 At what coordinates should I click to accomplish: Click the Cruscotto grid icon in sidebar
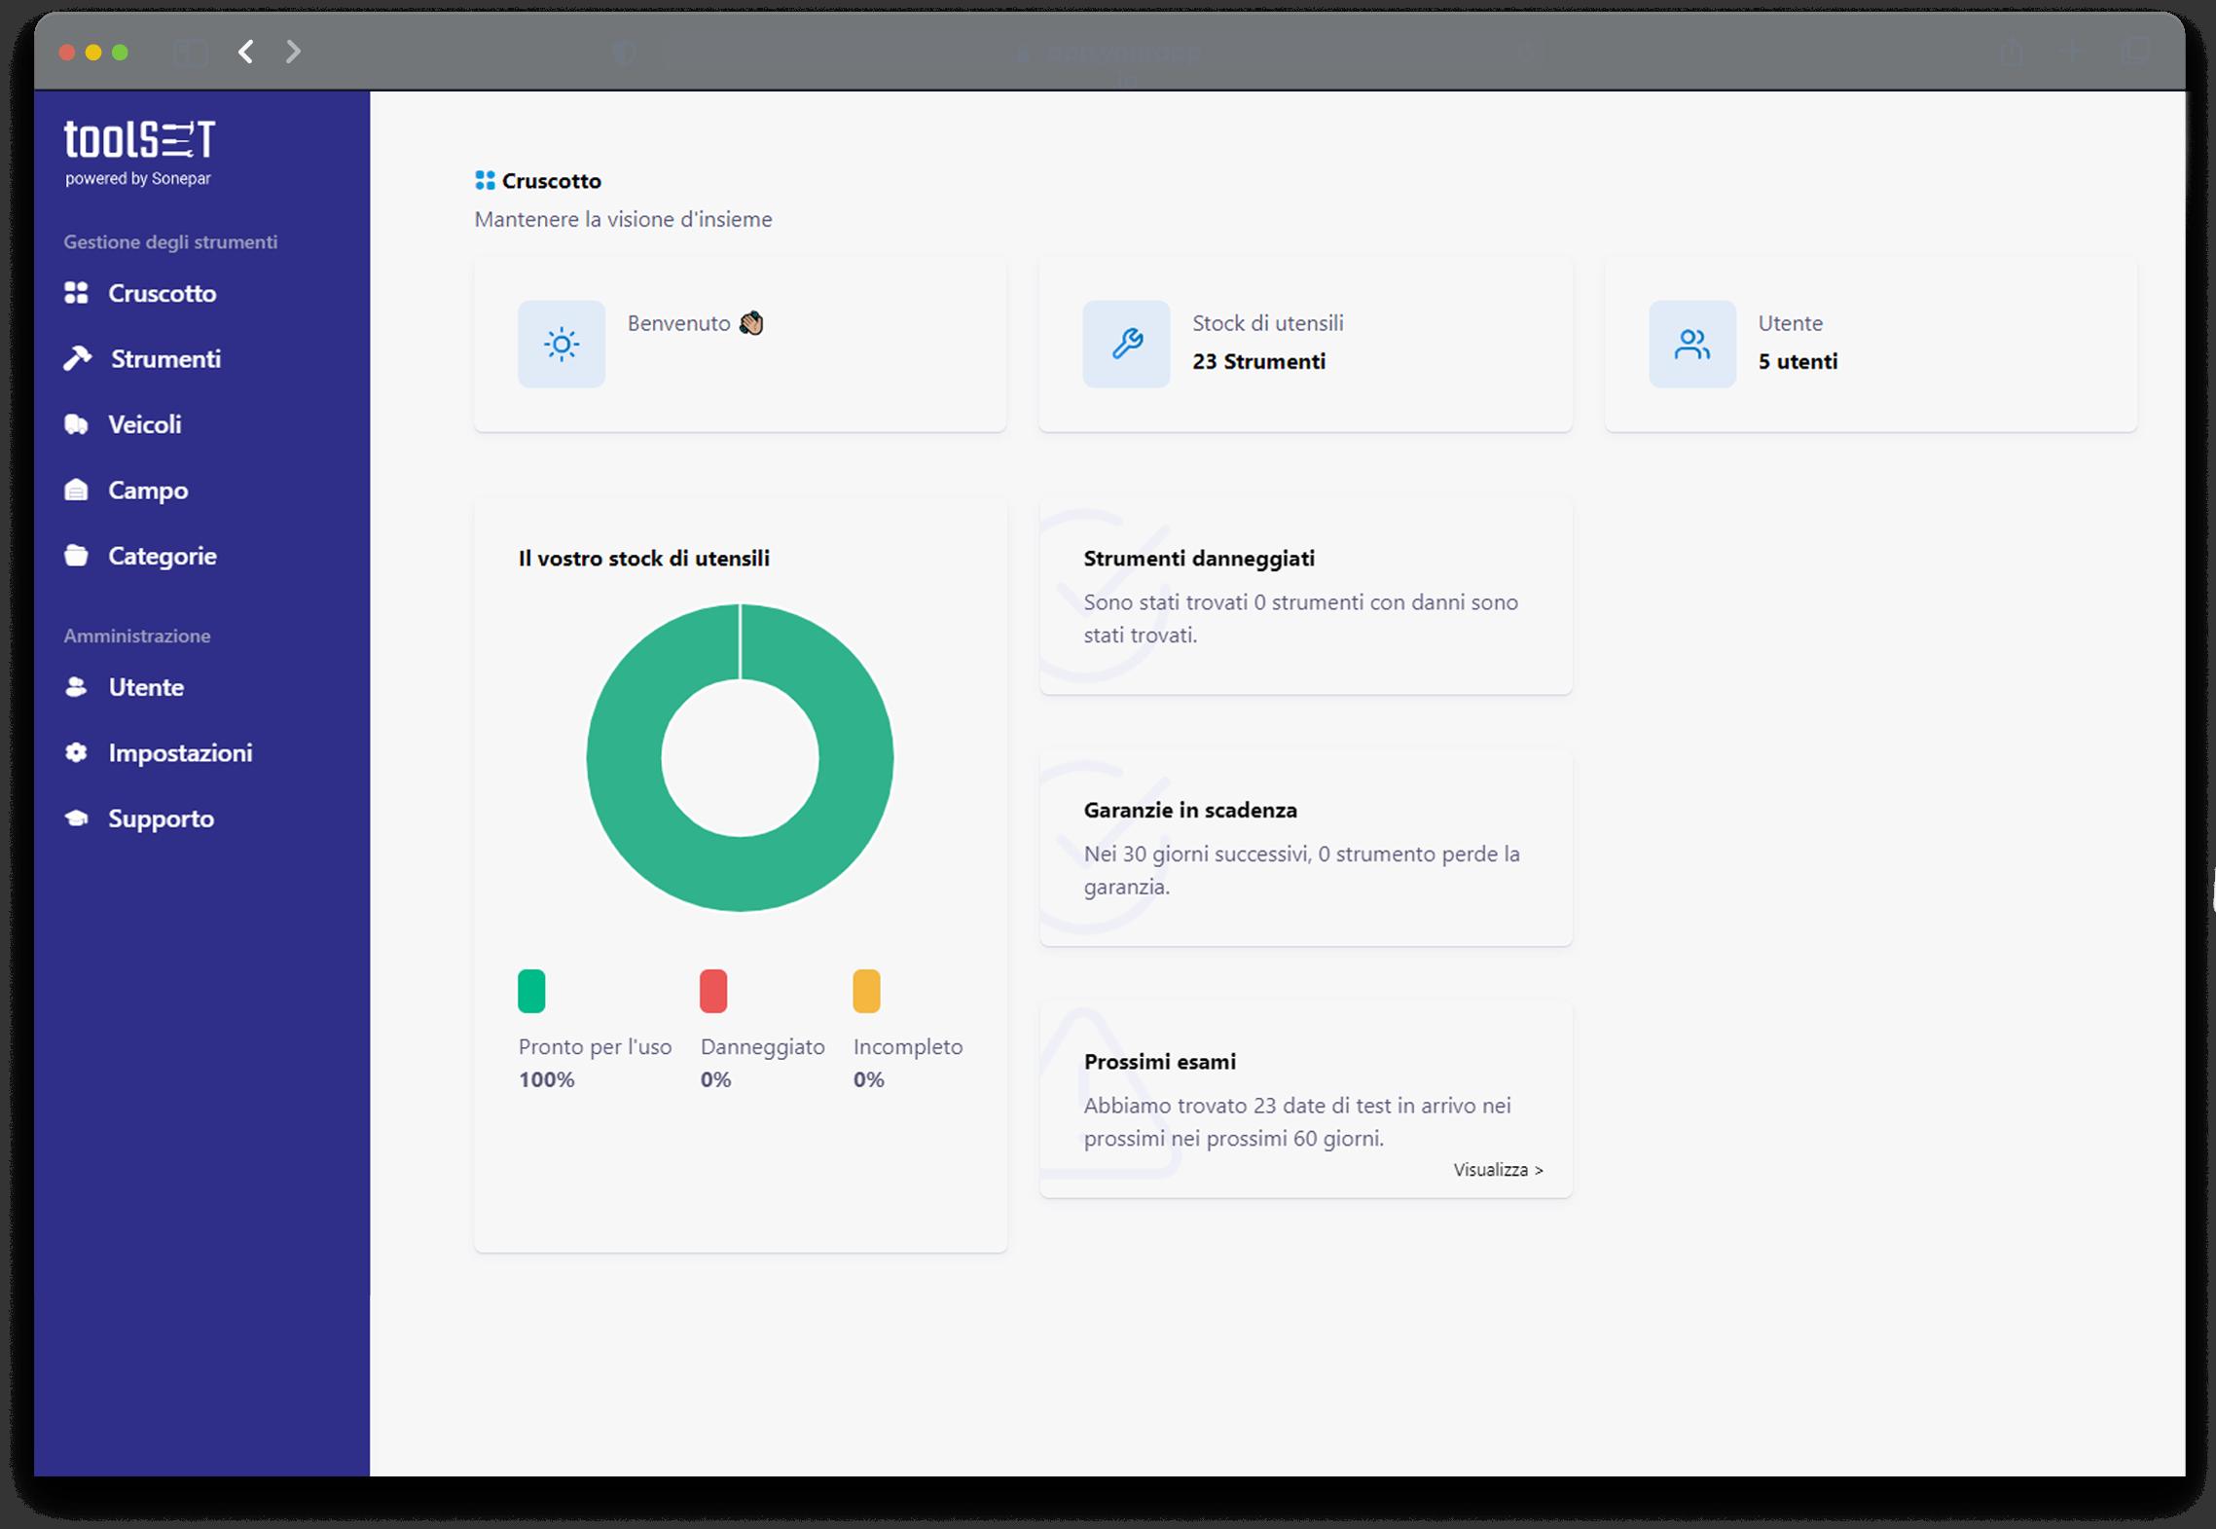[x=76, y=293]
